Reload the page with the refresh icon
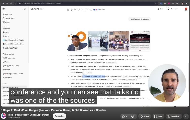Viewport: 190px width, 120px height. point(11,3)
